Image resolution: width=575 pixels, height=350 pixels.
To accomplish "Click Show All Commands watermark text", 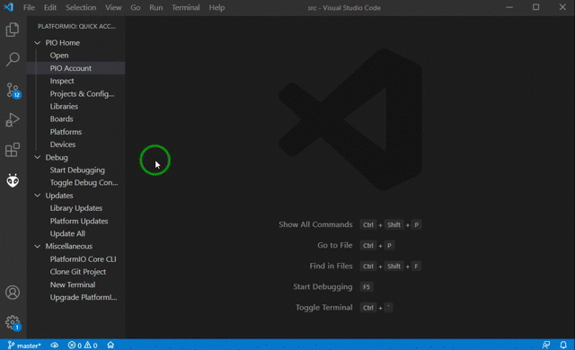I will [315, 224].
